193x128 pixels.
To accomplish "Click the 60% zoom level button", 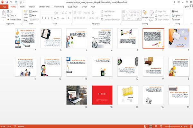I will click(186, 126).
